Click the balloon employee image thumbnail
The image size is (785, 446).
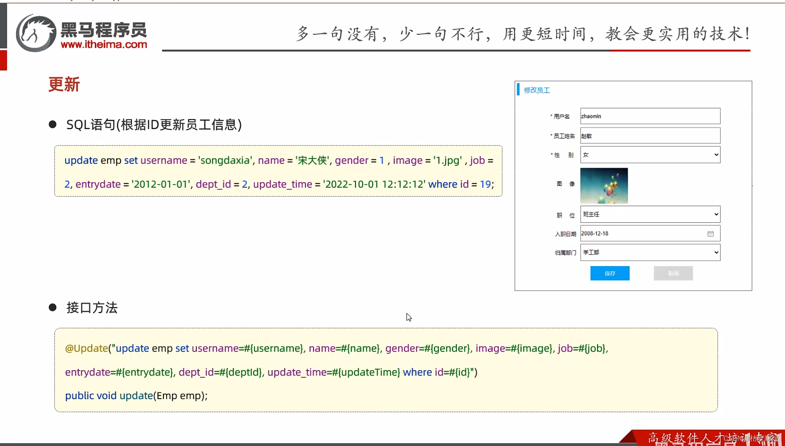click(x=603, y=186)
